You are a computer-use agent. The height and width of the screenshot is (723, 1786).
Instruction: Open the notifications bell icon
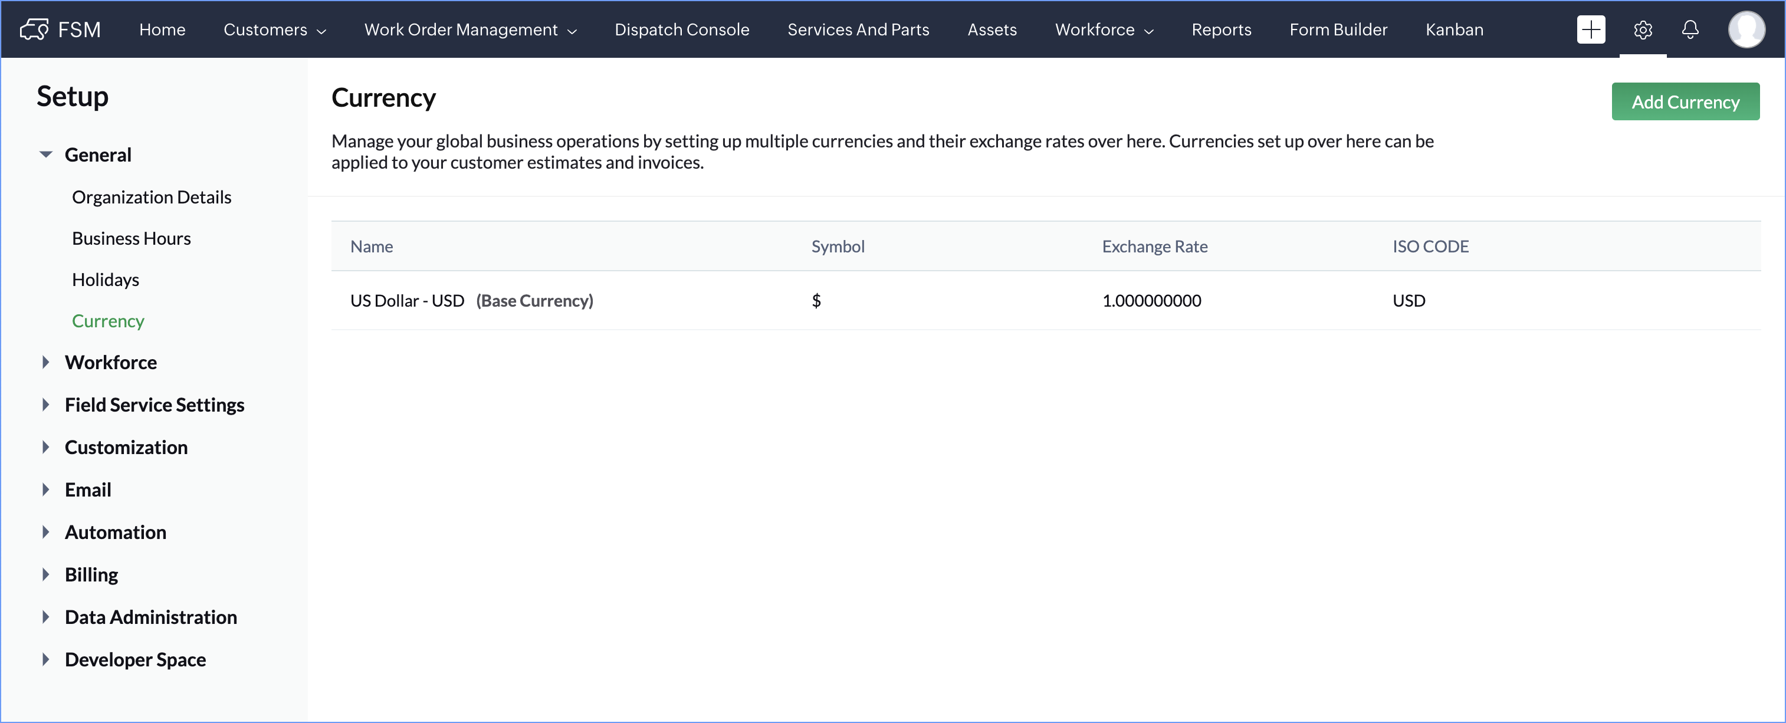[x=1690, y=29]
